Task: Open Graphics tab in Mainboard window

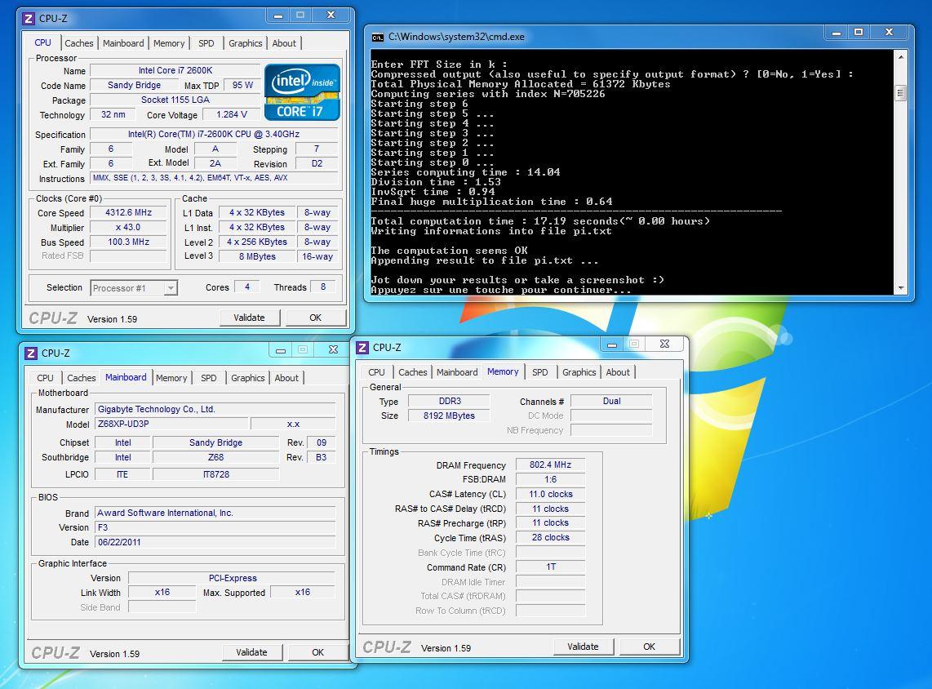Action: pos(248,378)
